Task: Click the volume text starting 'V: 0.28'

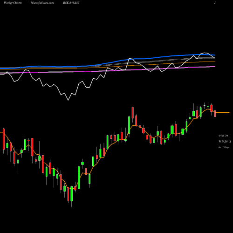Action: (x=225, y=142)
